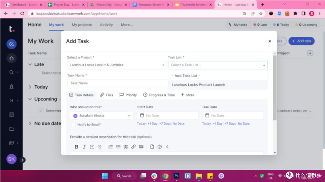Insert blockquote icon in editor
325x182 pixels.
coord(126,147)
